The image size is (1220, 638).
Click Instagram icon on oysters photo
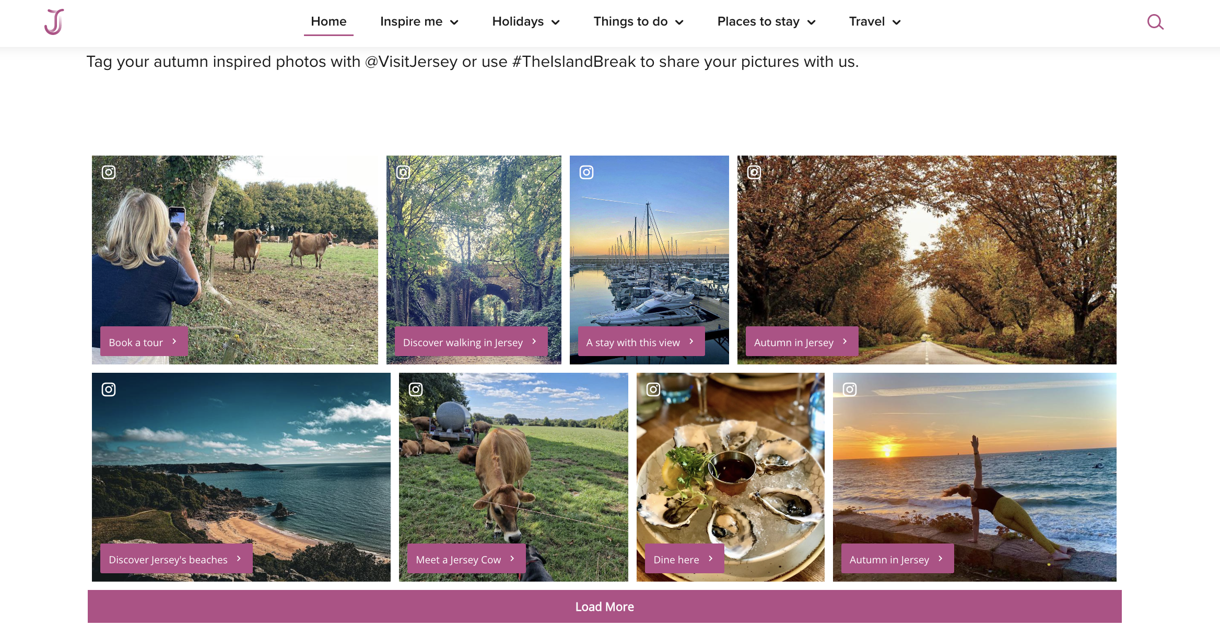pyautogui.click(x=653, y=389)
